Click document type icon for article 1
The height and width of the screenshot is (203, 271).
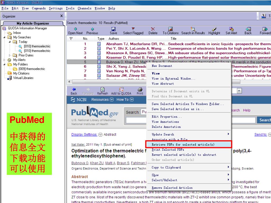(99, 44)
